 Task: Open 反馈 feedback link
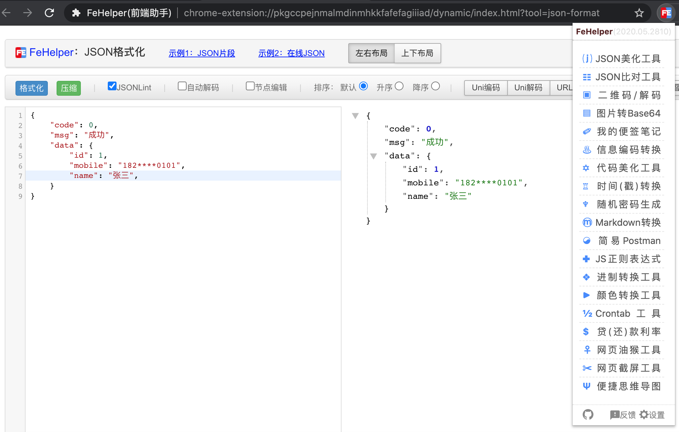click(x=623, y=415)
